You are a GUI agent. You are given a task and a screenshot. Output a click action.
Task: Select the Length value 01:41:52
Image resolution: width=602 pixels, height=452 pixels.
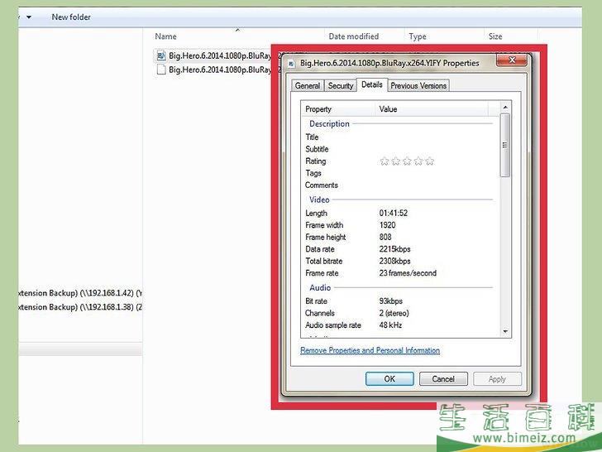click(x=393, y=213)
